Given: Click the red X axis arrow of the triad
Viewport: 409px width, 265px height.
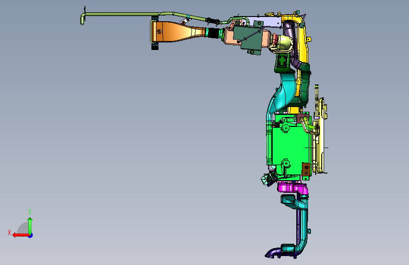Looking at the screenshot, I should tap(21, 235).
